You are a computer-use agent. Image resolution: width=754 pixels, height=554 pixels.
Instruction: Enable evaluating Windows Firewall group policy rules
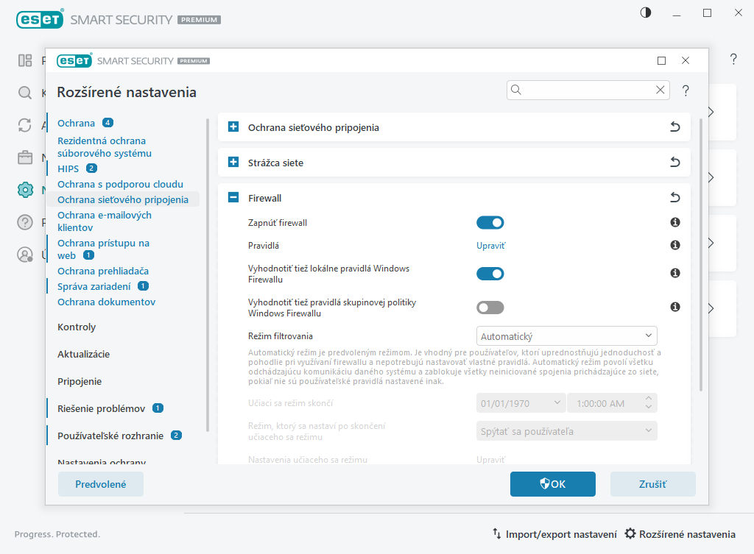point(490,308)
